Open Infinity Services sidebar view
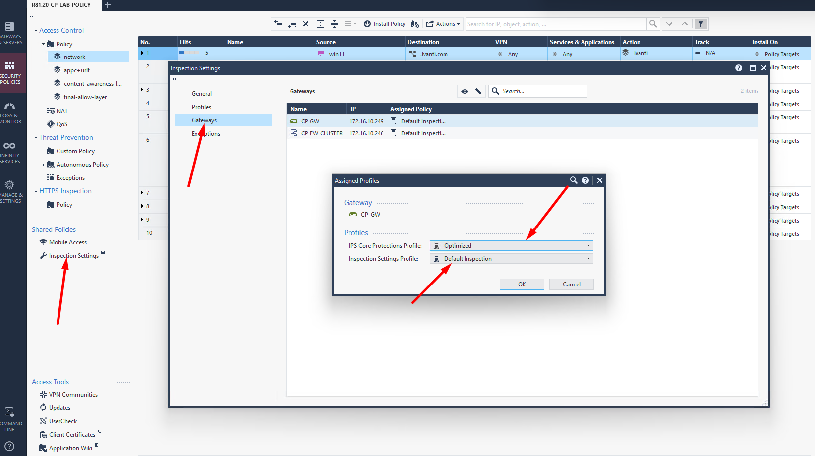The height and width of the screenshot is (456, 815). point(10,152)
